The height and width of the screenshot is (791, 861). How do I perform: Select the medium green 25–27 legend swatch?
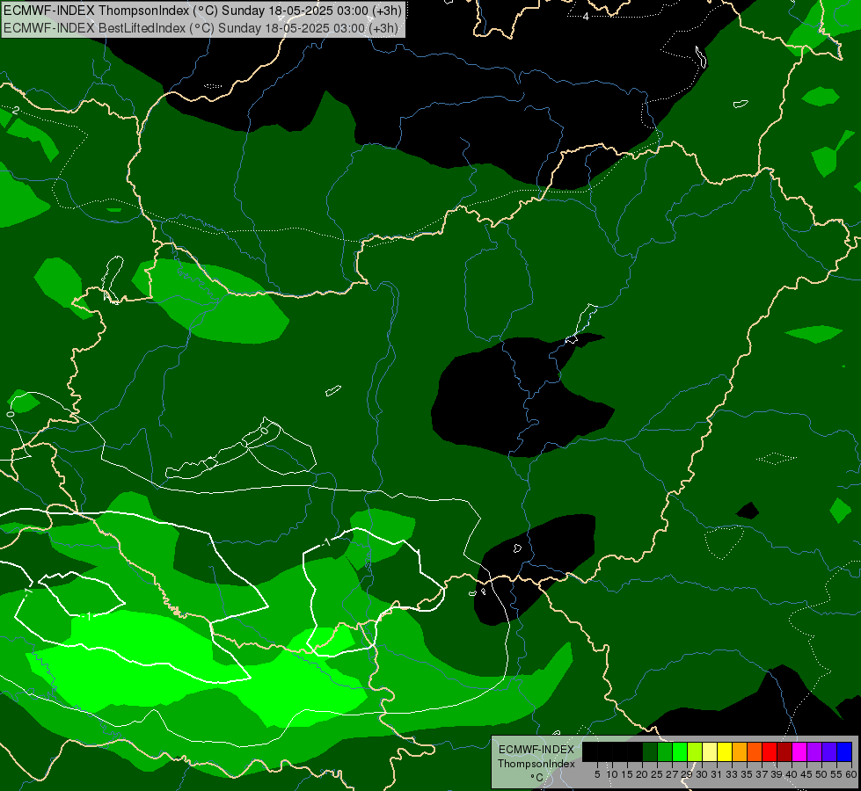(665, 752)
